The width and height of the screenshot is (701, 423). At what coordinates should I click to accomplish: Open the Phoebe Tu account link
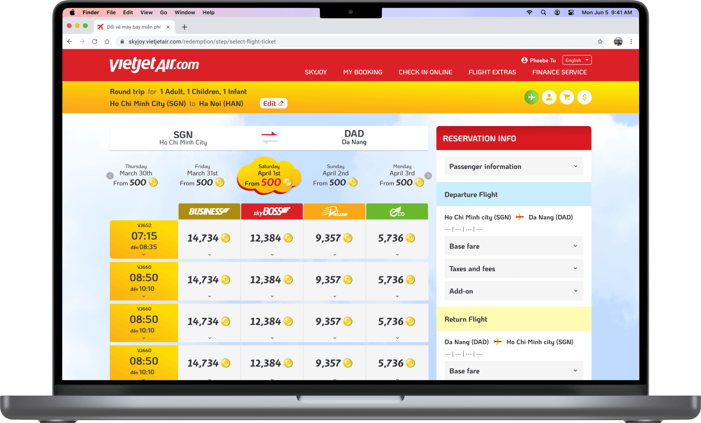click(x=543, y=60)
